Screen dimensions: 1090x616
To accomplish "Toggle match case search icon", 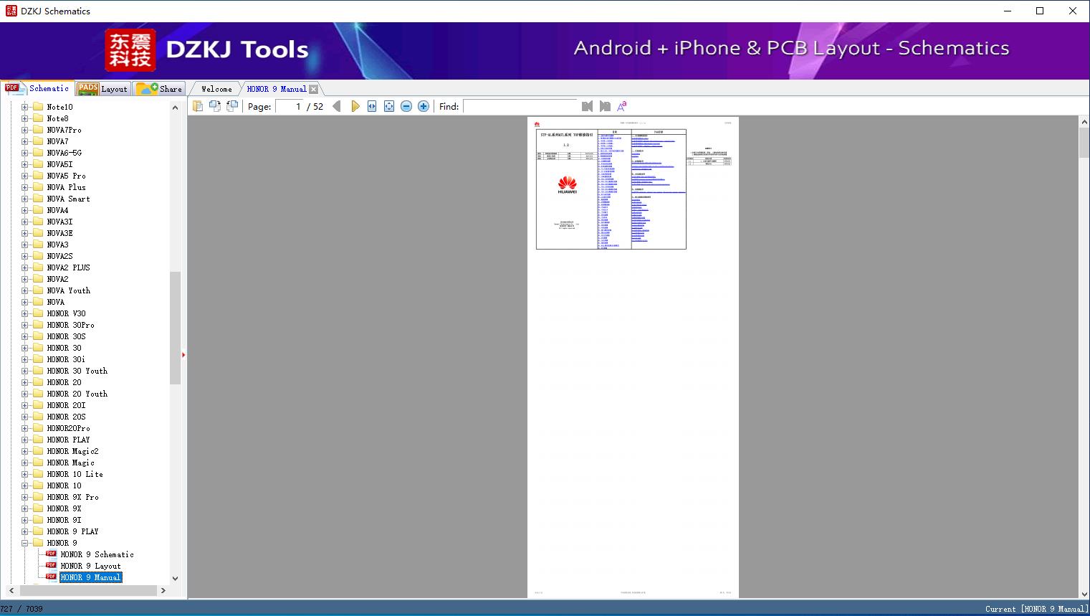I will (x=622, y=106).
